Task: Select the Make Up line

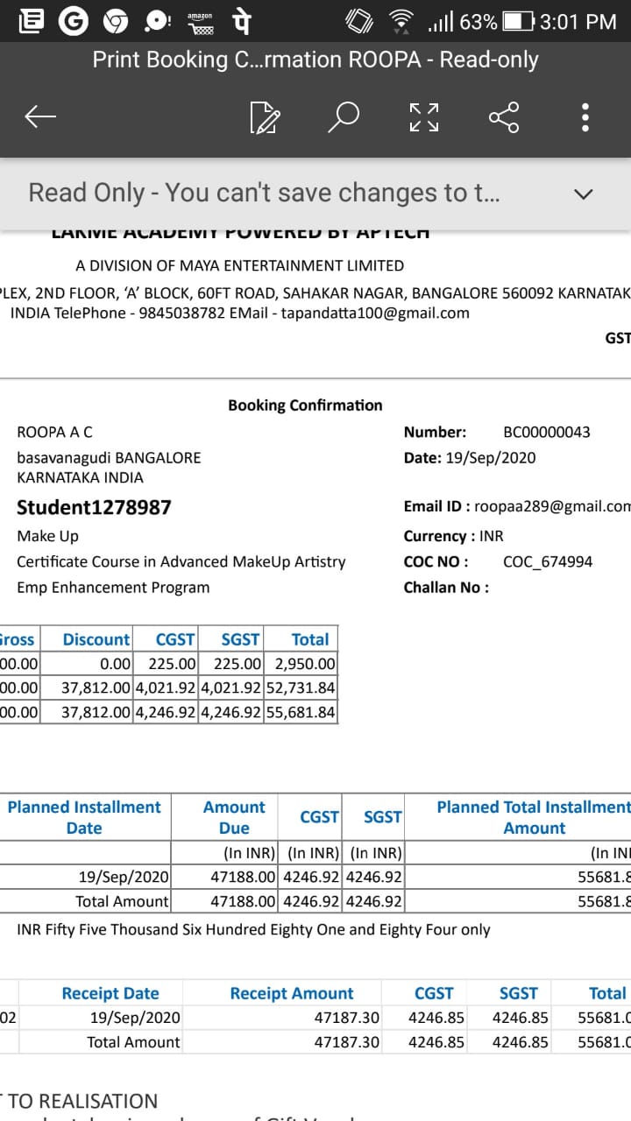Action: coord(47,536)
